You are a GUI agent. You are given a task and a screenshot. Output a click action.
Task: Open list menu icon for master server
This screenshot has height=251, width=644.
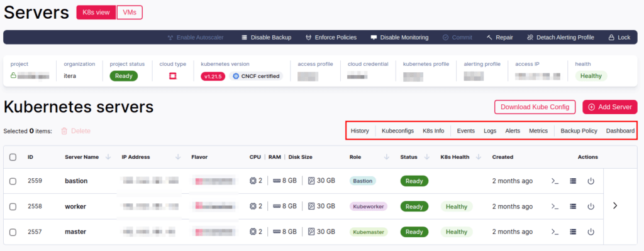click(x=573, y=232)
